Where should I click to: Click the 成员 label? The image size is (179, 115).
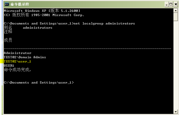click(8, 40)
